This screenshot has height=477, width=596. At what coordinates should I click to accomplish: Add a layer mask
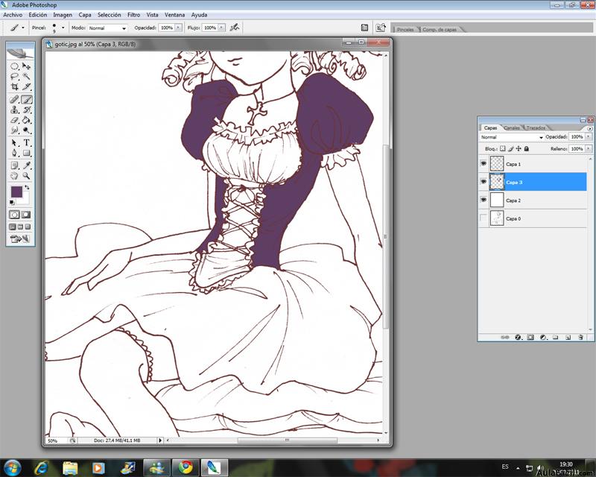click(x=530, y=337)
